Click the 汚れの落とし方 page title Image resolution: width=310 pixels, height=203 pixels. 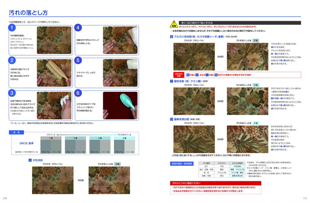(28, 13)
